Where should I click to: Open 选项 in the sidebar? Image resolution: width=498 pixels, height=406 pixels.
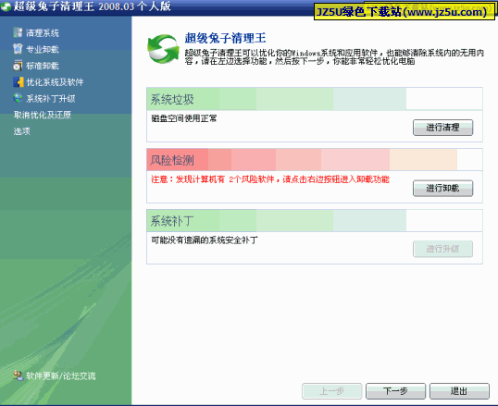click(22, 131)
